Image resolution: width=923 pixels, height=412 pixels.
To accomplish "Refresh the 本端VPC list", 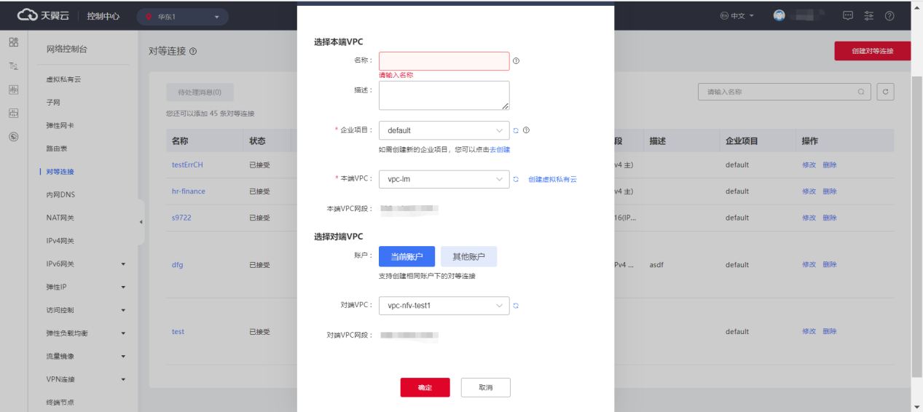I will point(516,179).
